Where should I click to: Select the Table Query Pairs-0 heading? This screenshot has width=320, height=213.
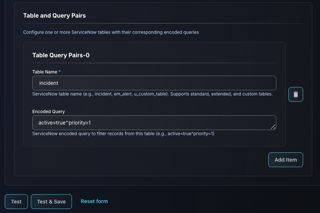61,55
